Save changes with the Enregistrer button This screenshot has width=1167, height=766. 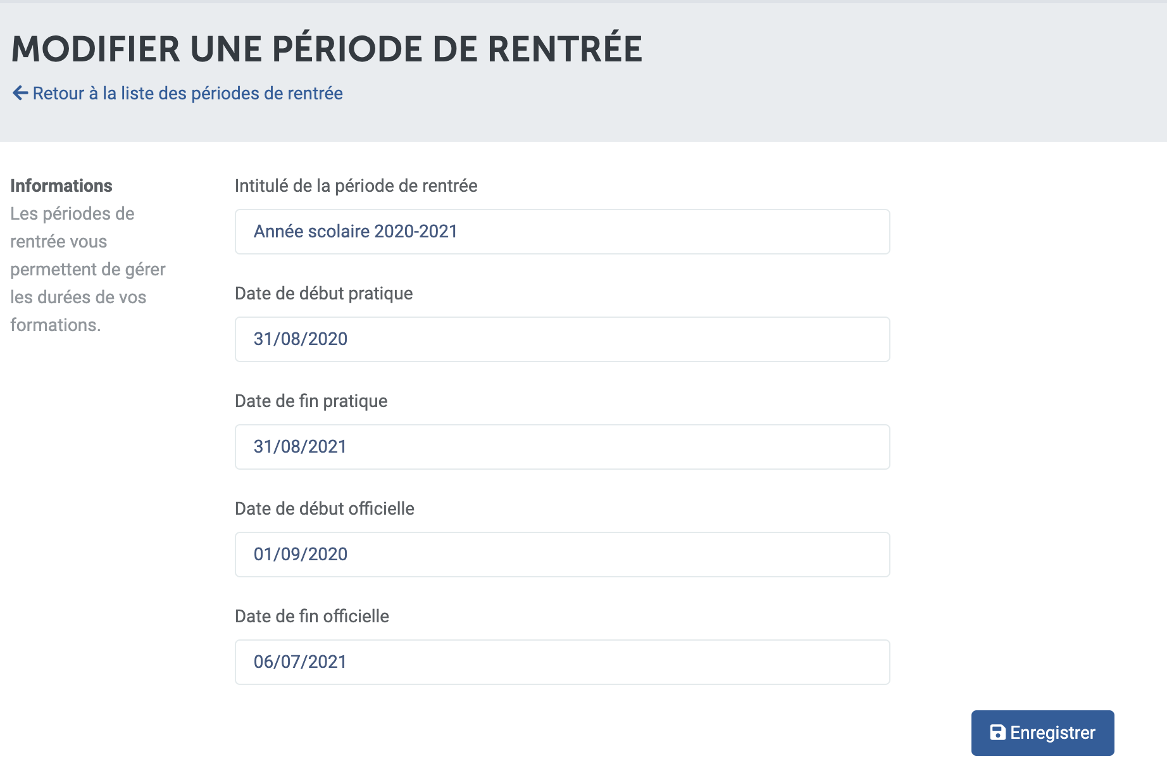tap(1042, 732)
